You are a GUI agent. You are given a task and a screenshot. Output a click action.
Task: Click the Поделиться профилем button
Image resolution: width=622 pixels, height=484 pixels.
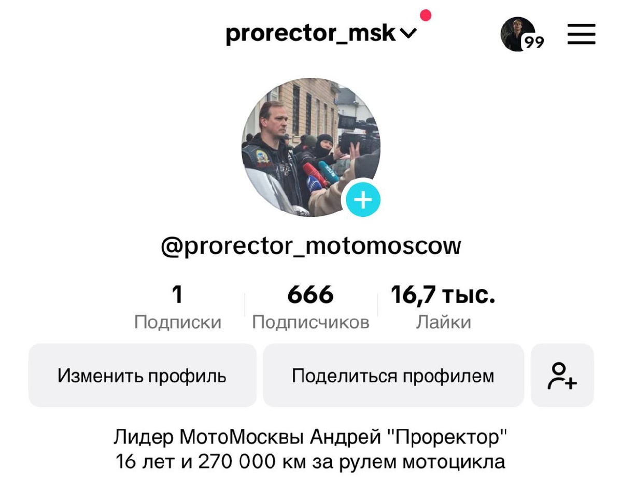pos(393,375)
